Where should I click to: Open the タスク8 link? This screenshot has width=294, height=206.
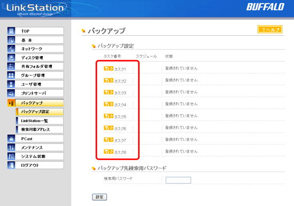click(120, 153)
